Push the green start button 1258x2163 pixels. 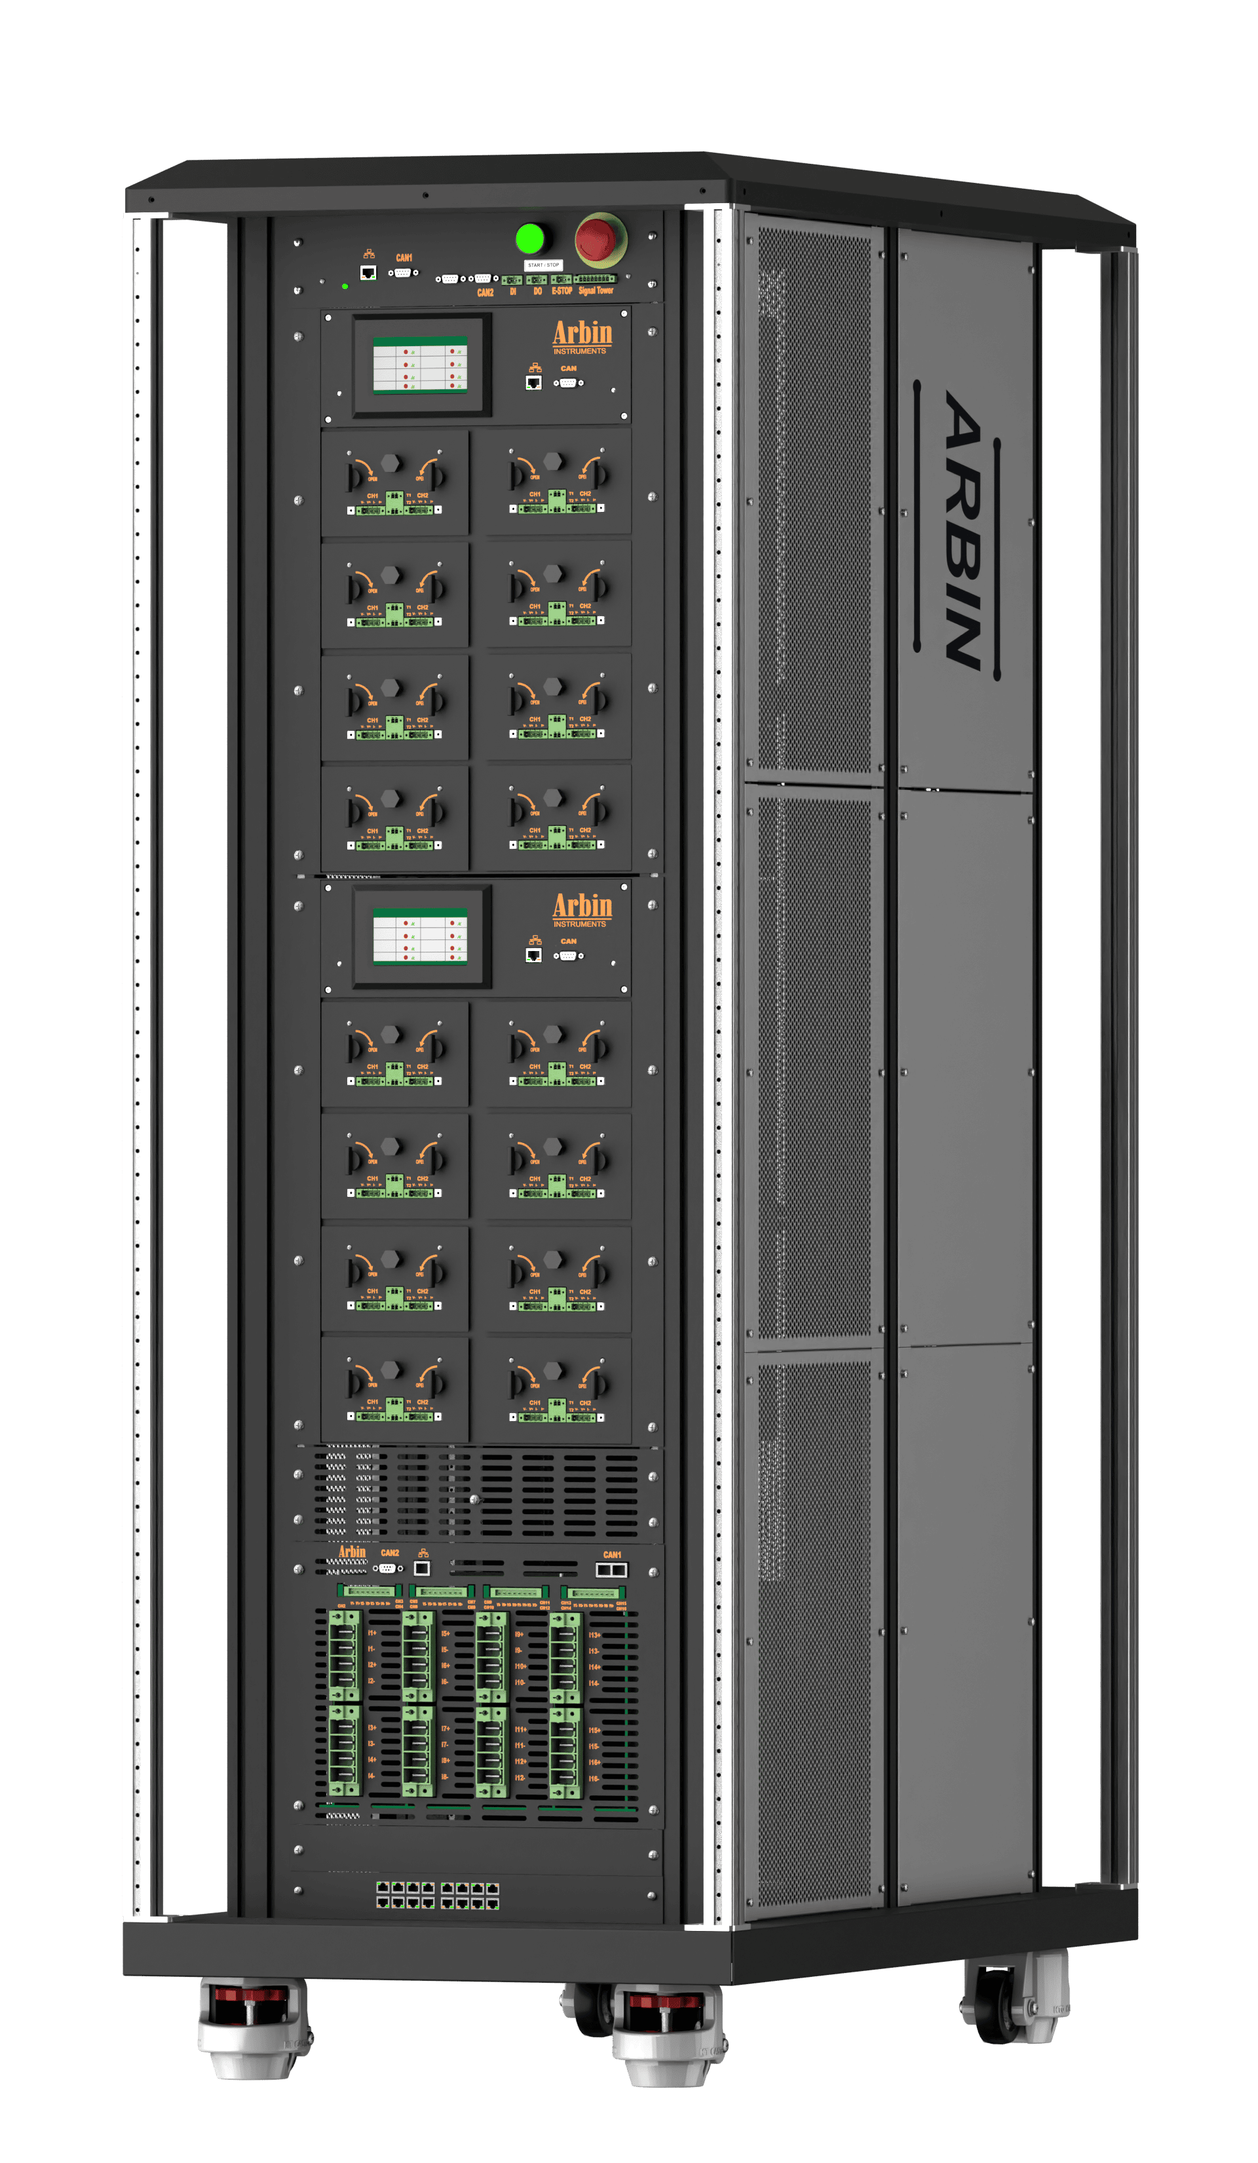[529, 238]
